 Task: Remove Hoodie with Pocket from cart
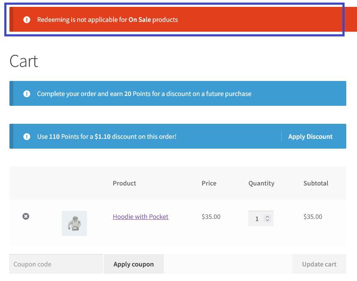pos(26,217)
